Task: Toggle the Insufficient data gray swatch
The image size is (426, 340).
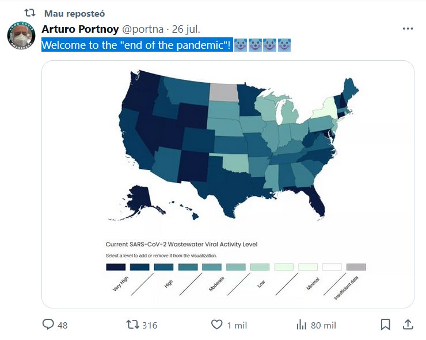Action: [x=356, y=267]
